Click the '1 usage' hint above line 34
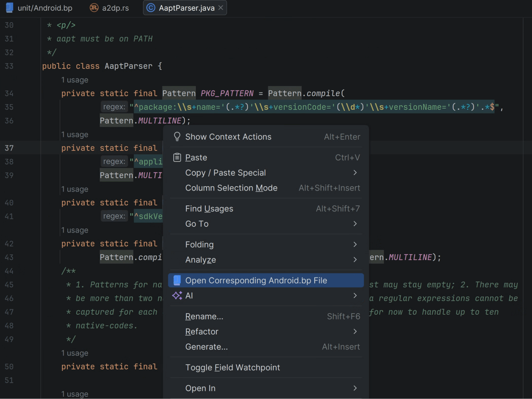Image resolution: width=532 pixels, height=399 pixels. click(x=75, y=80)
